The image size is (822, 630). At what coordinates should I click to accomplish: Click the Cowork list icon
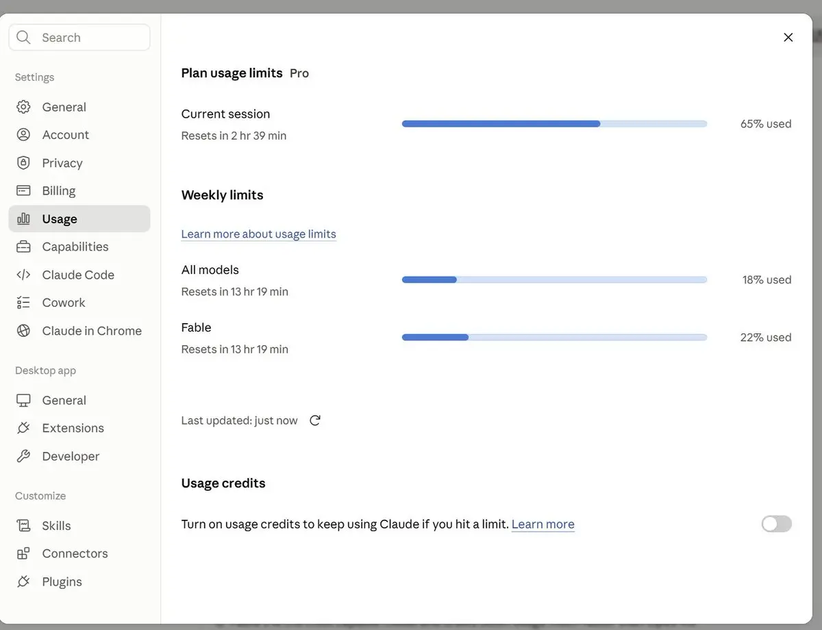click(x=23, y=303)
